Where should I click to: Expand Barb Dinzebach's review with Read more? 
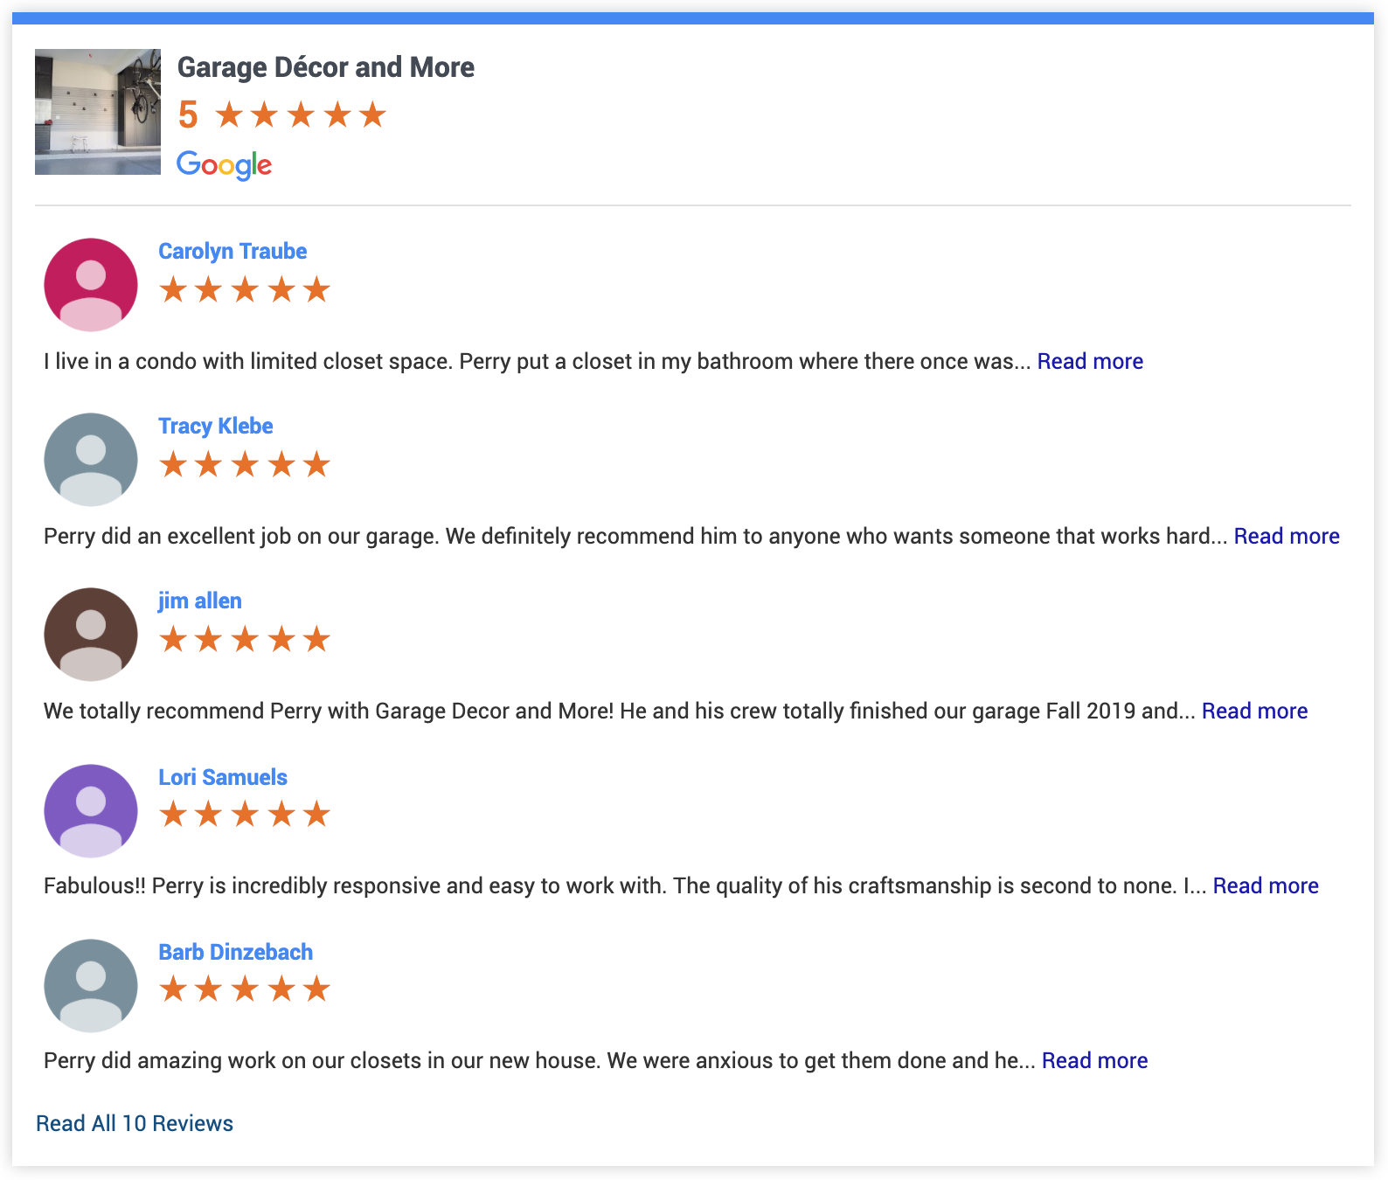pyautogui.click(x=1094, y=1061)
